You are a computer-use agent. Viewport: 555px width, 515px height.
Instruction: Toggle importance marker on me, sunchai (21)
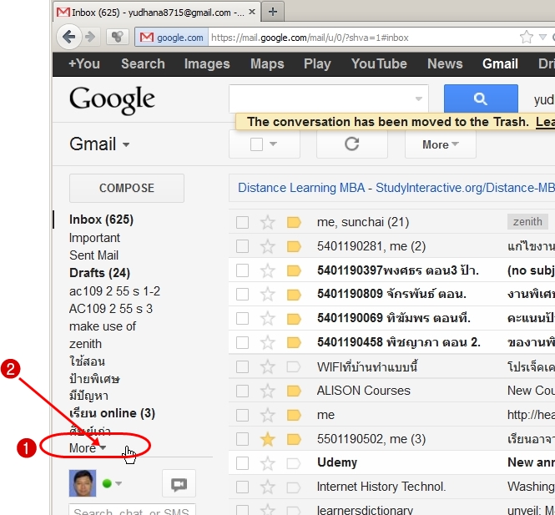tap(294, 222)
